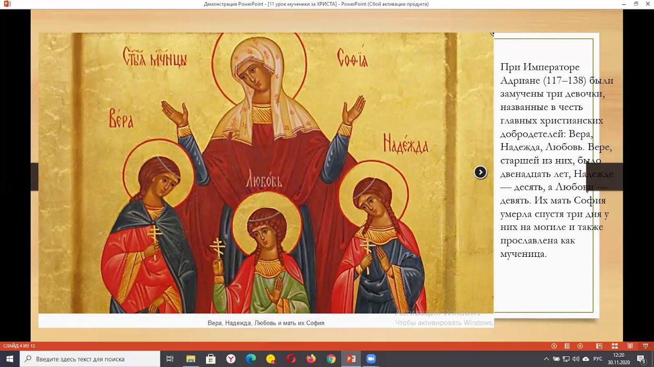Open battery status in system tray
This screenshot has width=654, height=367.
point(556,359)
